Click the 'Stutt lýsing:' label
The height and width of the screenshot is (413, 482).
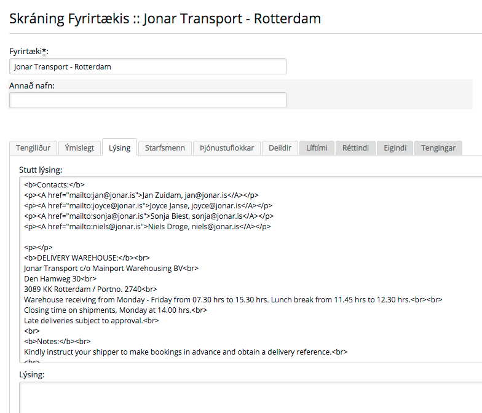click(x=41, y=170)
